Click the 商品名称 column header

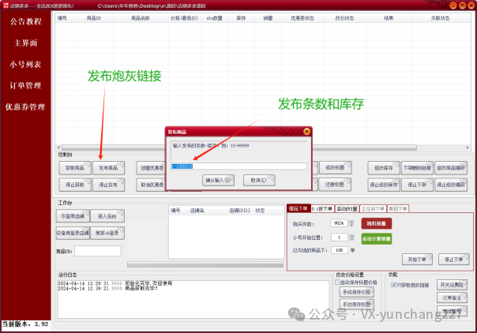point(141,18)
